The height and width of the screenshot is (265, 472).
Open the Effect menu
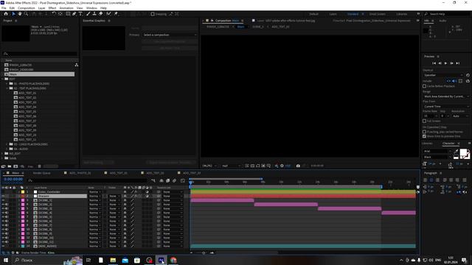52,8
